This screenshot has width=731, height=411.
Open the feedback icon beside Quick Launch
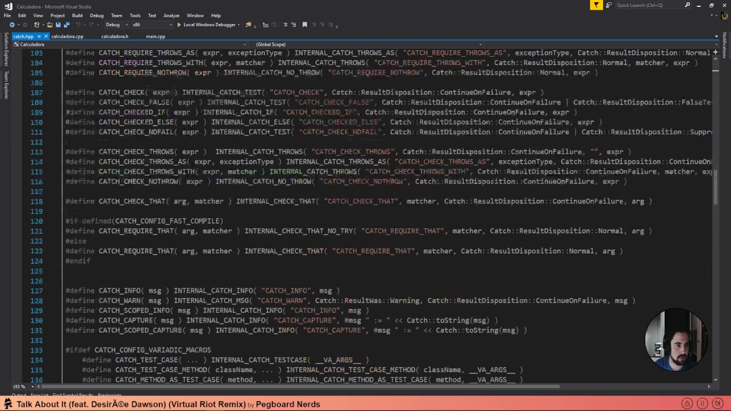point(609,5)
